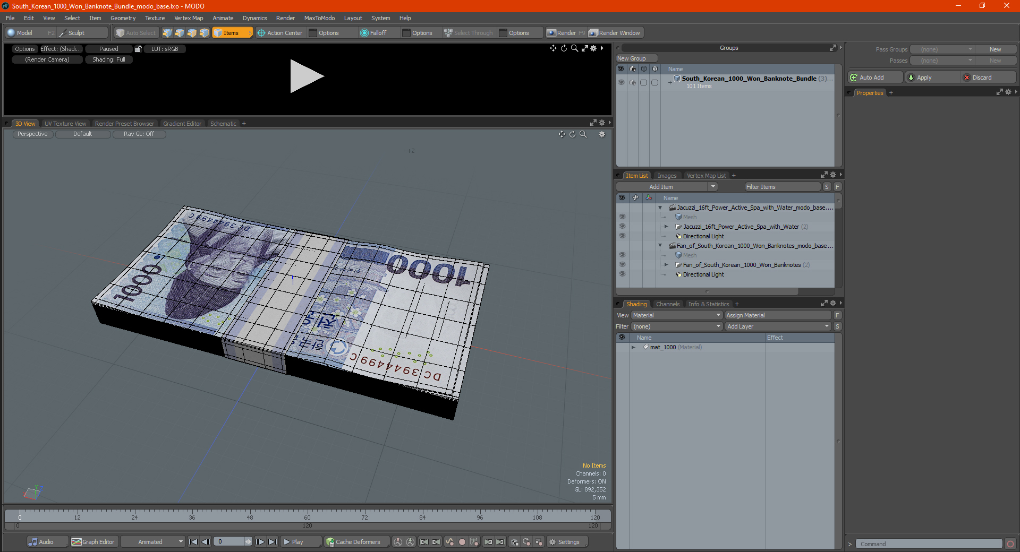
Task: Open the Item List panel gear options
Action: coord(833,175)
